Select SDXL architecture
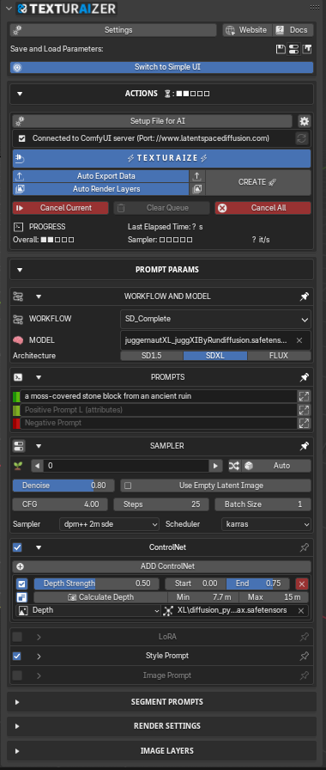 coord(215,356)
